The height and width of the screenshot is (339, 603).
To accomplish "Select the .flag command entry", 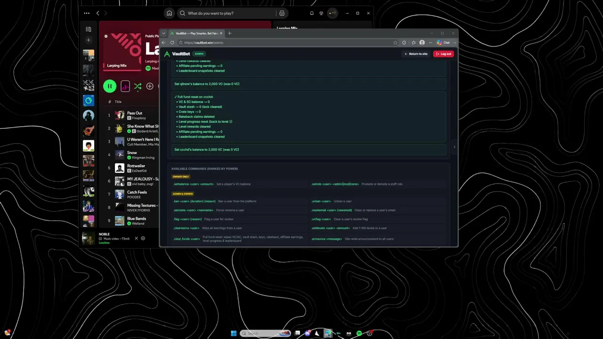I will 240,219.
